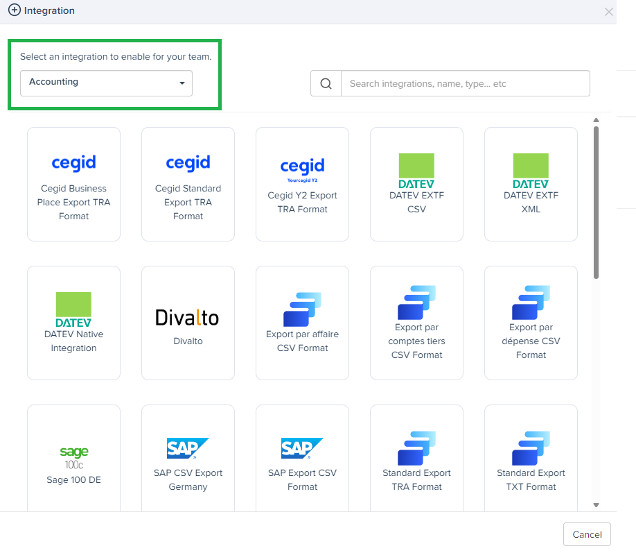Screen dimensions: 636x553
Task: Select the DATEV EXTF CSV integration
Action: [416, 184]
